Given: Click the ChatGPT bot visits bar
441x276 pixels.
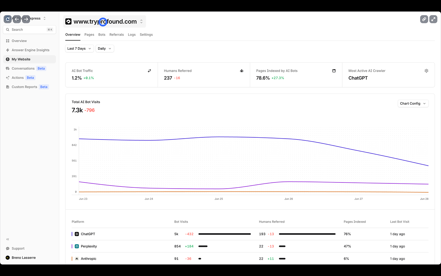Looking at the screenshot, I should [224, 234].
